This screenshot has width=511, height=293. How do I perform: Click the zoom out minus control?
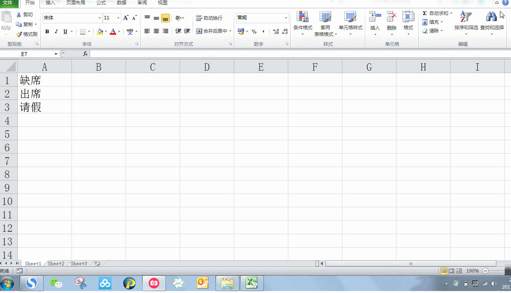[485, 271]
